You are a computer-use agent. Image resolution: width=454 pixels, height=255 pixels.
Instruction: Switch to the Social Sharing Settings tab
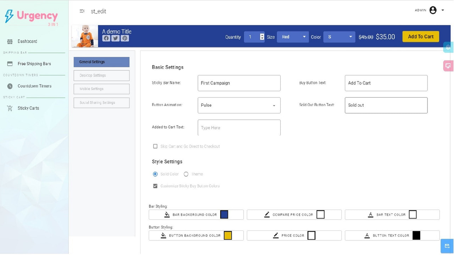tap(101, 103)
